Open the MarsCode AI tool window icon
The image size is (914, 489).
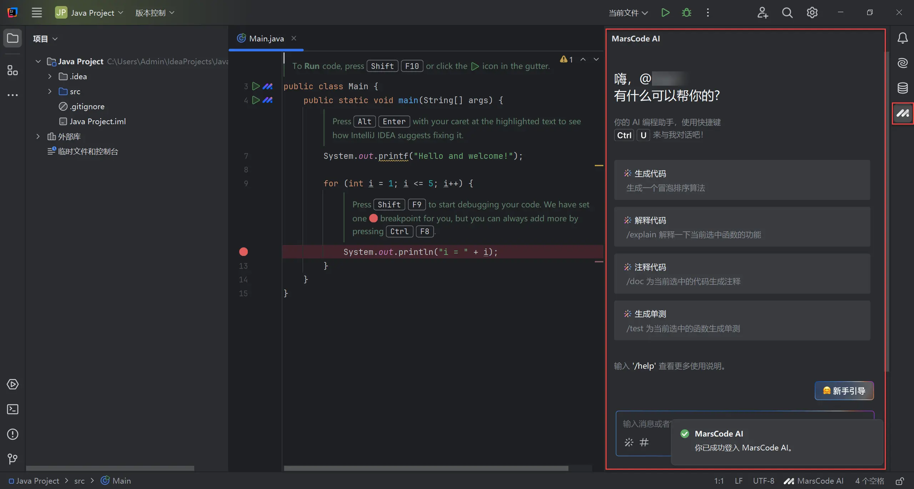click(x=902, y=114)
